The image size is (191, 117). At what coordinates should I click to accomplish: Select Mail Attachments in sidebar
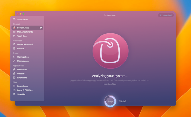point(27,32)
